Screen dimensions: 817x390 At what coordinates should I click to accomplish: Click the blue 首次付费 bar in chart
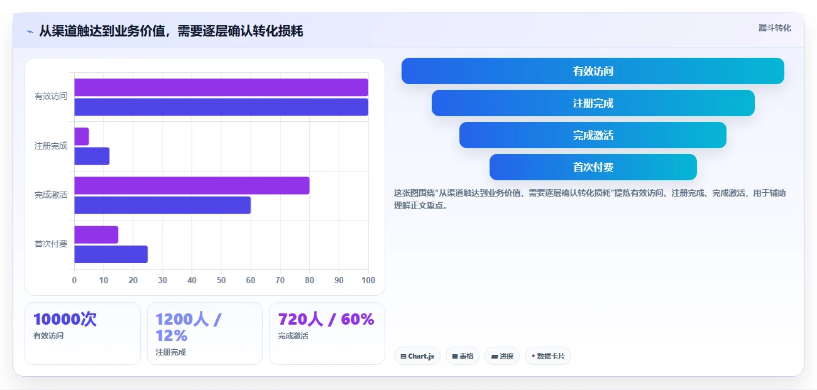[x=111, y=254]
